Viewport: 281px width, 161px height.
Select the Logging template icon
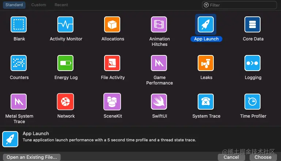point(252,63)
